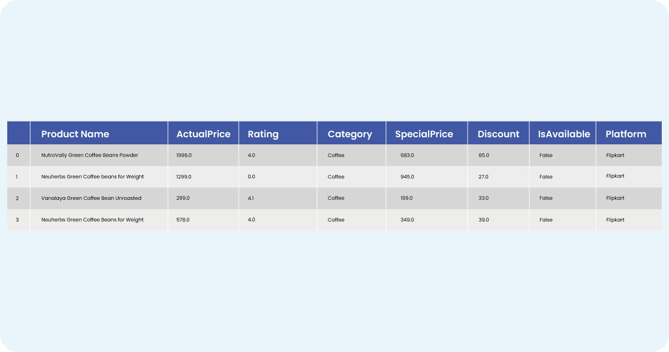Click the Product Name column header

75,134
